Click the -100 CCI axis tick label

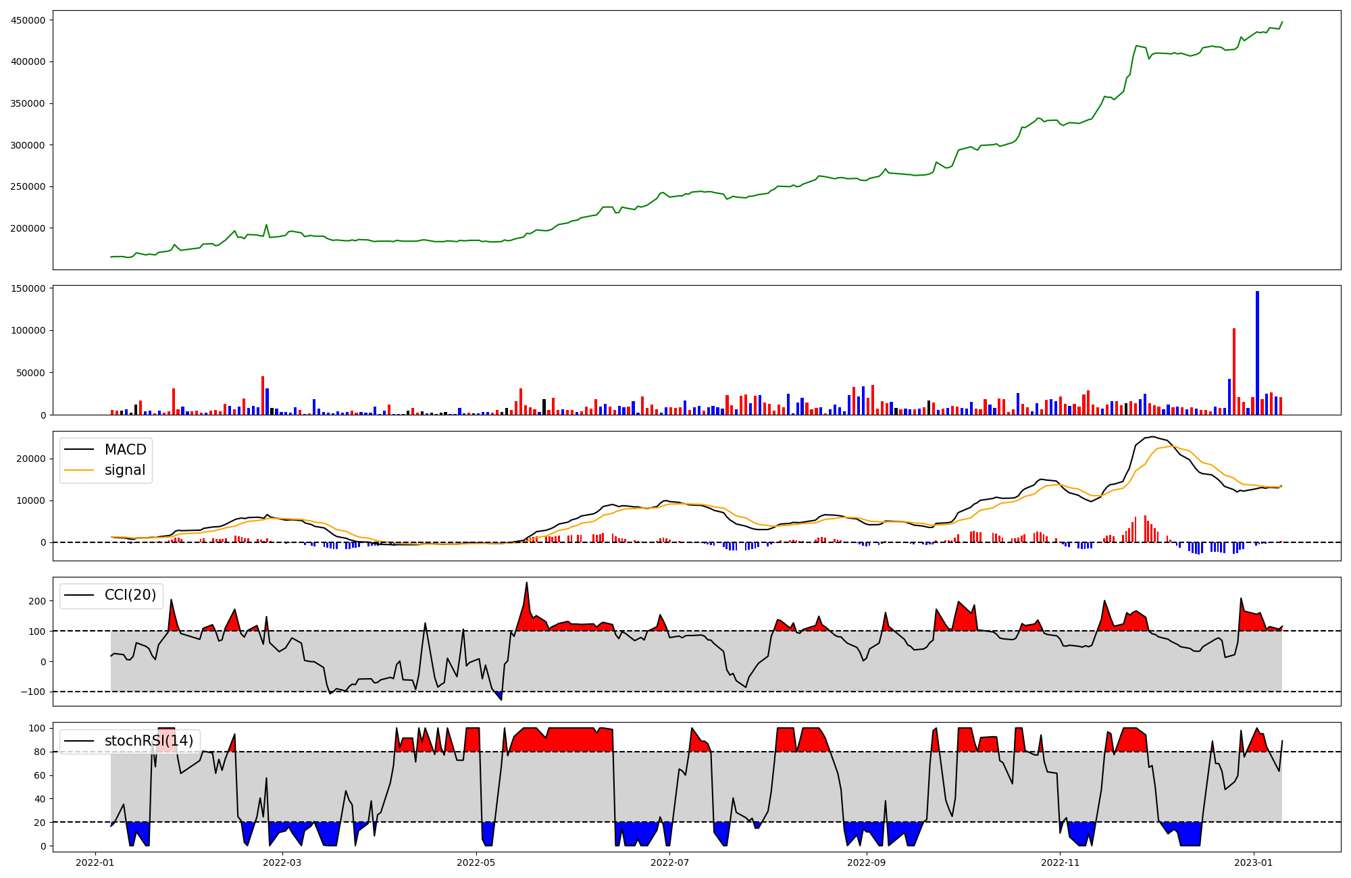click(x=33, y=692)
